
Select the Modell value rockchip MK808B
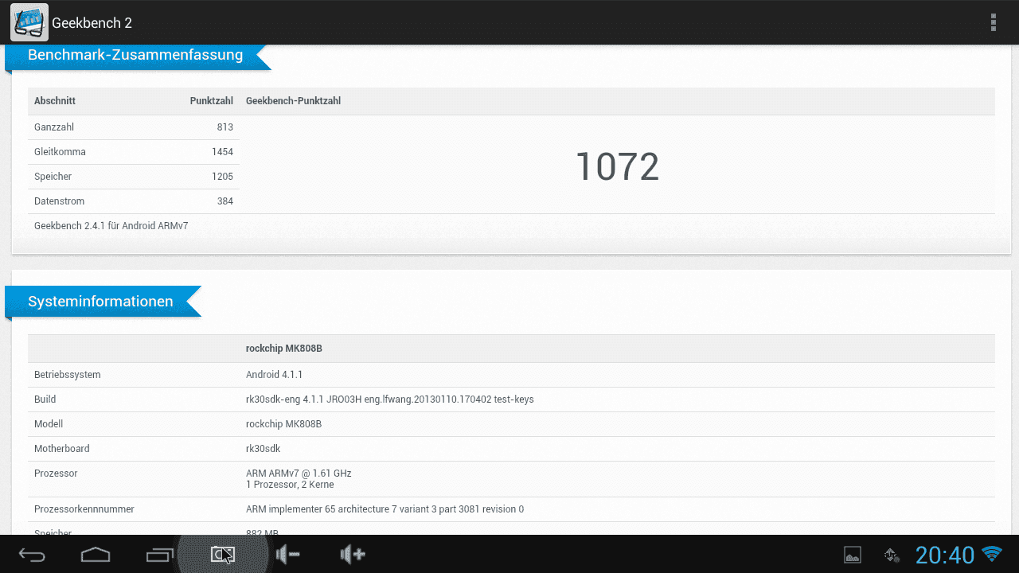284,424
